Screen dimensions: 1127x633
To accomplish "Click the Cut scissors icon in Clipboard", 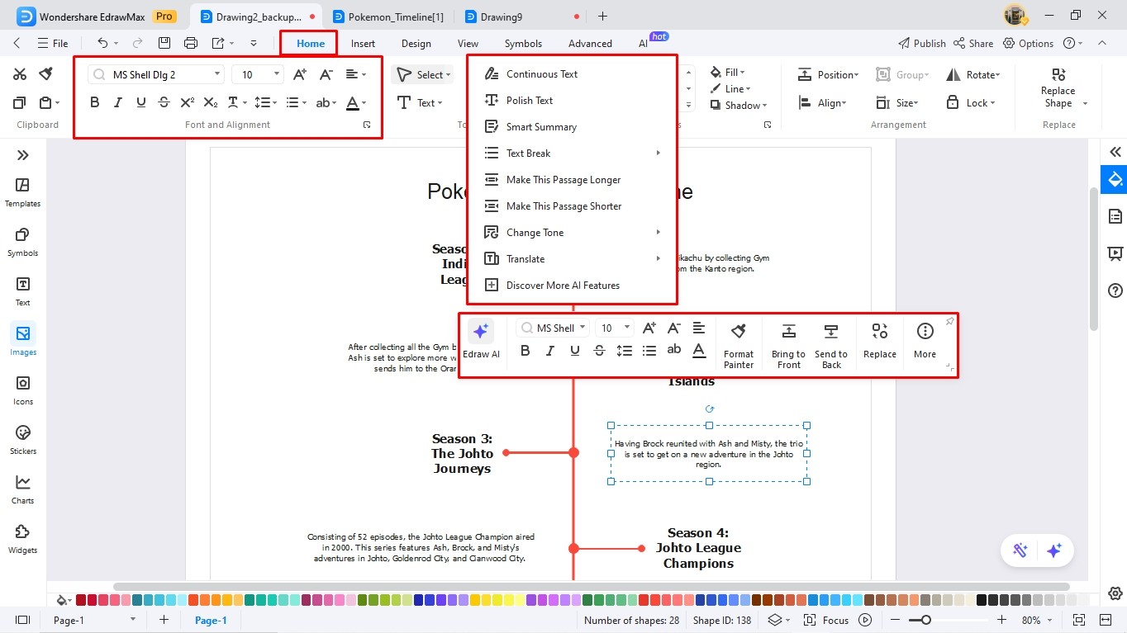I will point(20,74).
